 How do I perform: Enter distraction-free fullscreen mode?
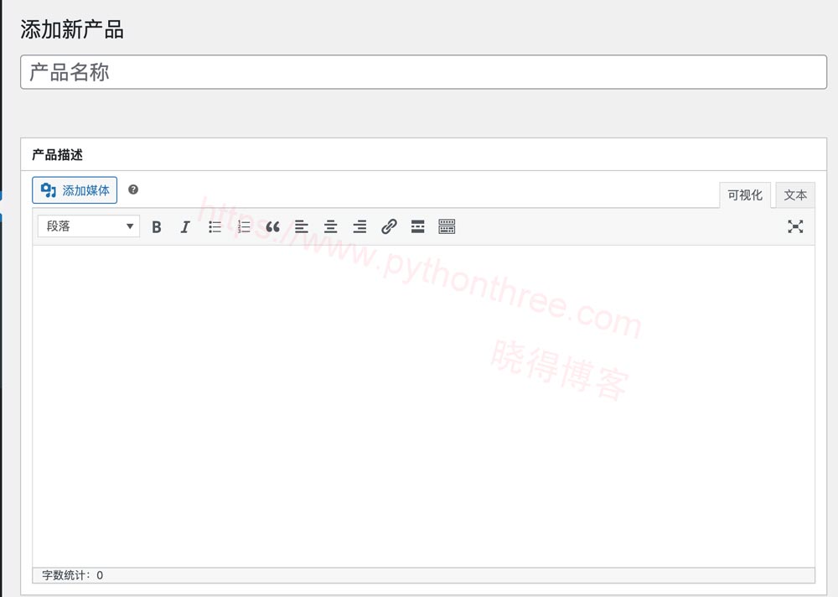click(795, 226)
